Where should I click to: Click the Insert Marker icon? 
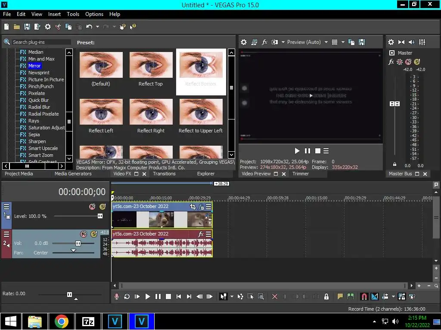point(340,296)
